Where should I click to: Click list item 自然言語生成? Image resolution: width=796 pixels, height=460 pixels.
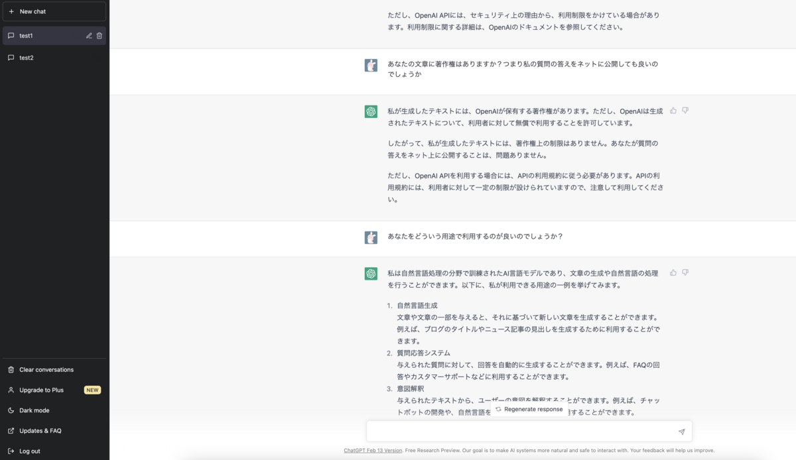(417, 306)
